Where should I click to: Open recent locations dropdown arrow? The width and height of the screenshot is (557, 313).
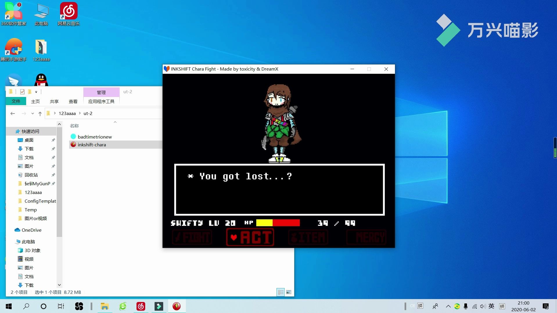33,114
